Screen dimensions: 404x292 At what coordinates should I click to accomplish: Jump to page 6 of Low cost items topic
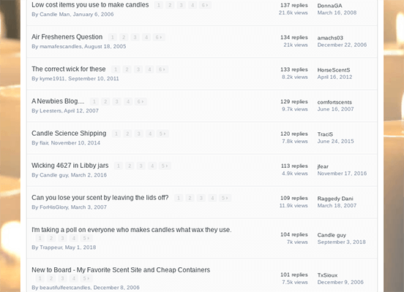(x=205, y=5)
